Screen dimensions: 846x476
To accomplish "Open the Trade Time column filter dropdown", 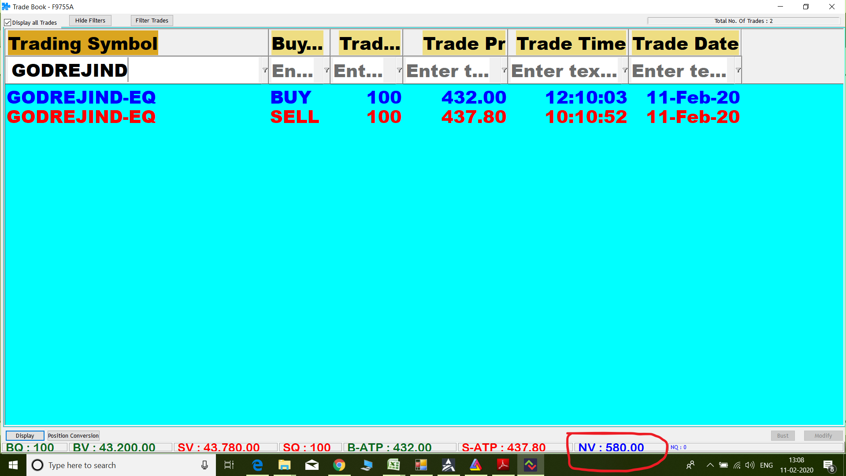I will coord(625,71).
